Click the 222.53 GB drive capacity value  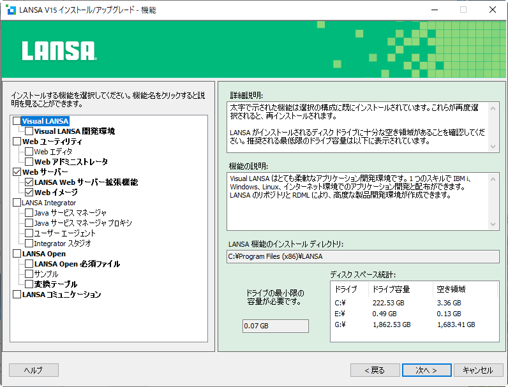click(x=388, y=303)
